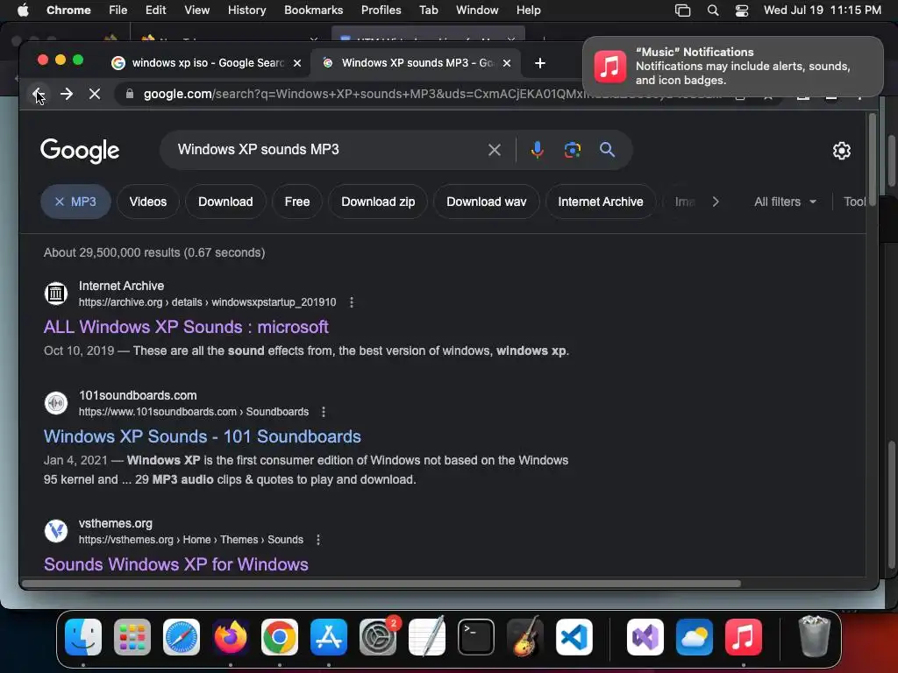Click the horizontal scrollbar at window bottom
Viewport: 898px width, 673px height.
coord(381,584)
